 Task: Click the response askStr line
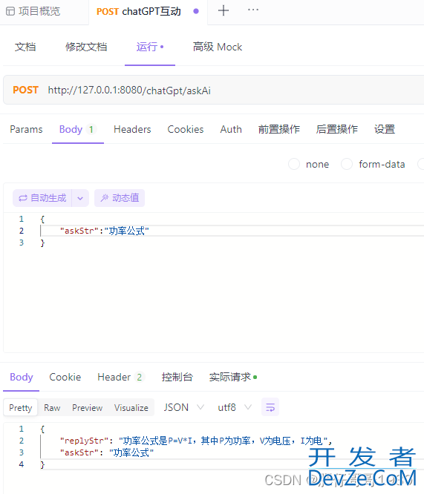107,452
